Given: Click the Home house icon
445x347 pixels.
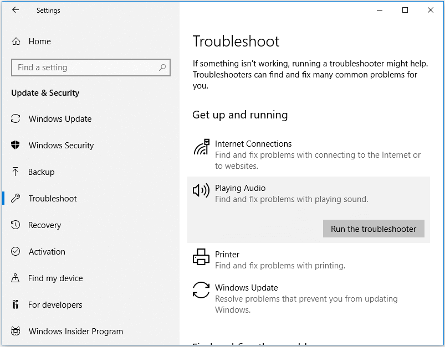Looking at the screenshot, I should tap(17, 42).
